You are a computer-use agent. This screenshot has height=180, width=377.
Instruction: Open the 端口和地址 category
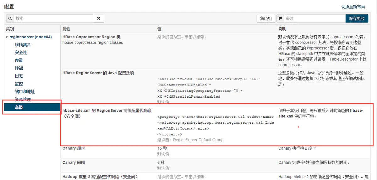[x=25, y=92]
